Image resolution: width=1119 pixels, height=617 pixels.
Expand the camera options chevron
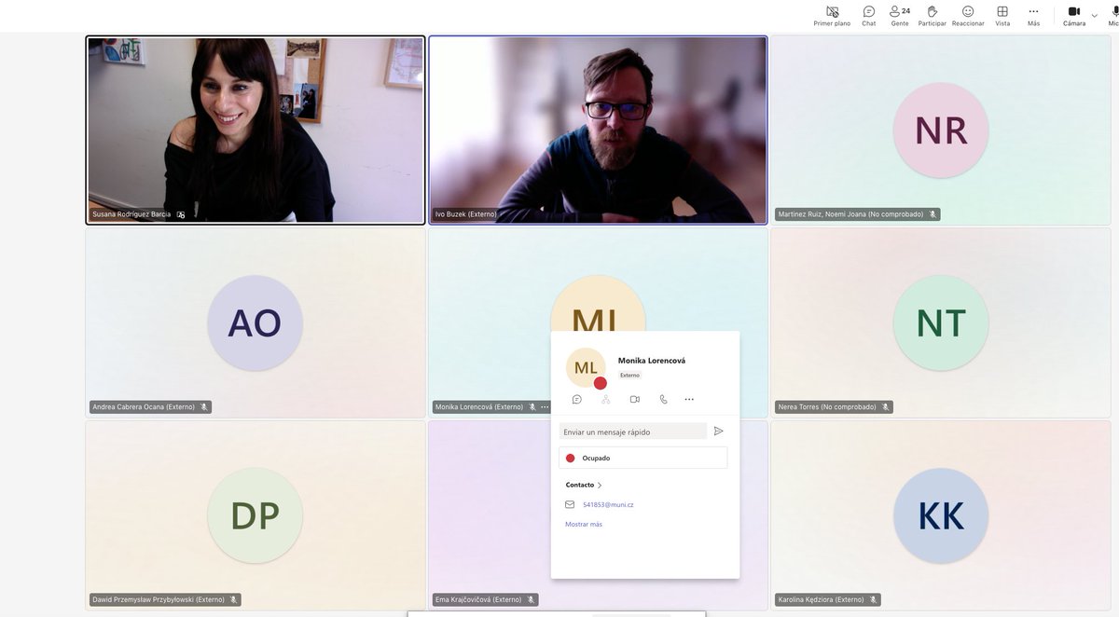(1095, 16)
